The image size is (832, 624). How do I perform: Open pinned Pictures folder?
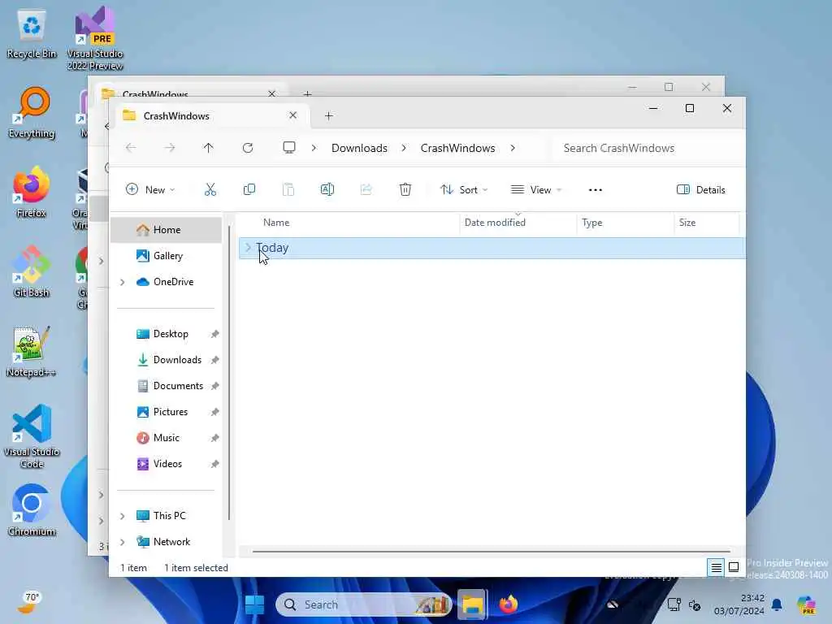click(x=167, y=412)
